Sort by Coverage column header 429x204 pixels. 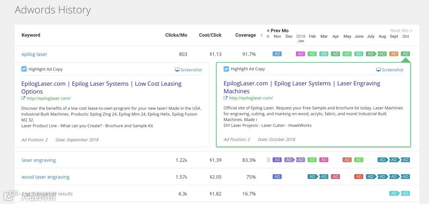tap(245, 35)
